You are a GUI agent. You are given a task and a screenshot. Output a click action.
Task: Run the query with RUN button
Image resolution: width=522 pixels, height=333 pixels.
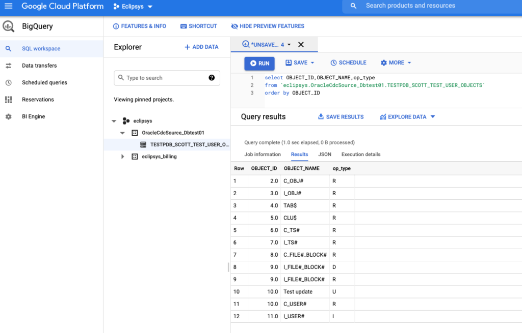pos(259,63)
